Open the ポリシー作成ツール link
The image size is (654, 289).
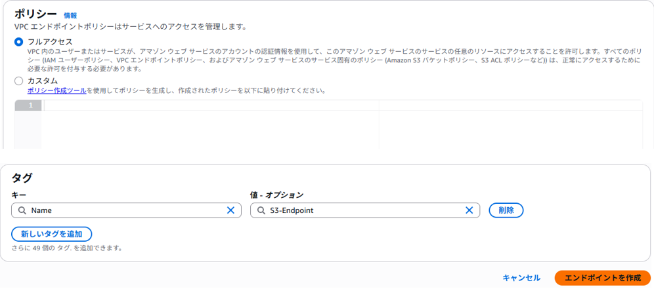(56, 90)
